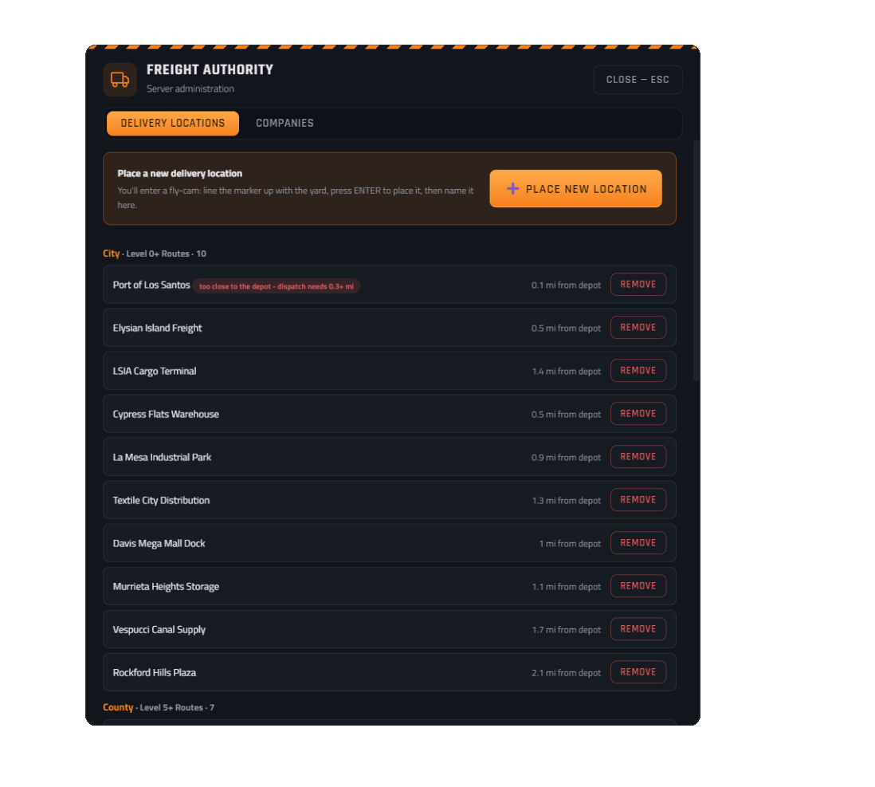Click '1 mi from depot' distance text

570,543
